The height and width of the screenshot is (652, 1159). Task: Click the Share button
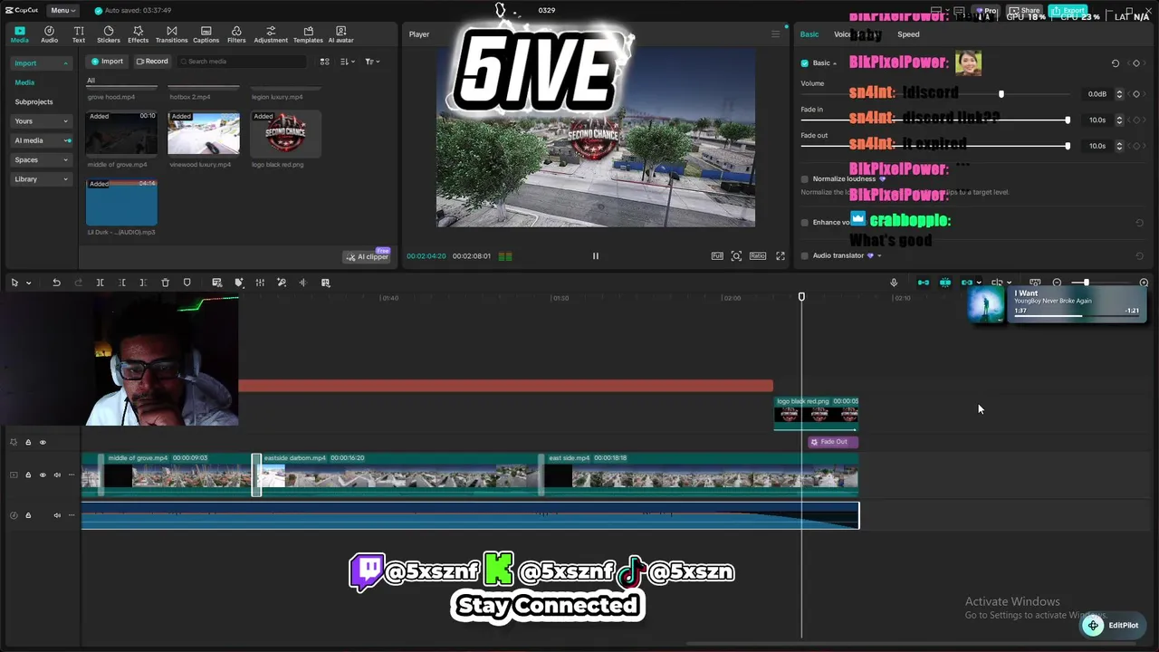coord(1026,11)
